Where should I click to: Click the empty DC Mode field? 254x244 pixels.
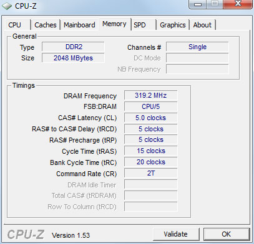coord(197,58)
